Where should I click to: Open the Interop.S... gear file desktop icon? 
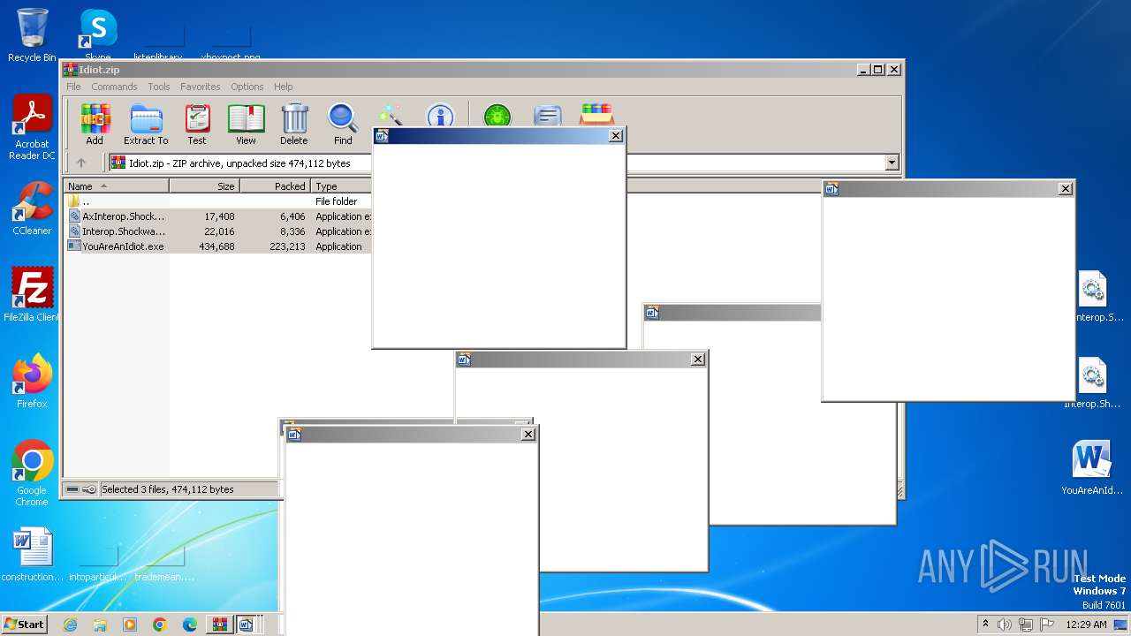click(1094, 296)
